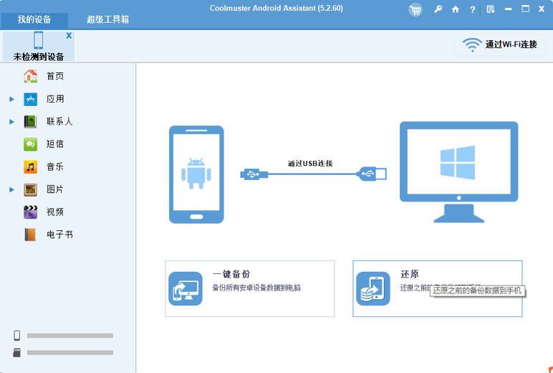Click the 图片 photo frame icon
This screenshot has width=553, height=373.
pos(30,189)
